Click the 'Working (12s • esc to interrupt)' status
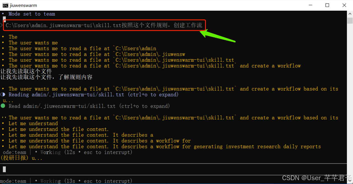The image size is (353, 184). [x=86, y=152]
